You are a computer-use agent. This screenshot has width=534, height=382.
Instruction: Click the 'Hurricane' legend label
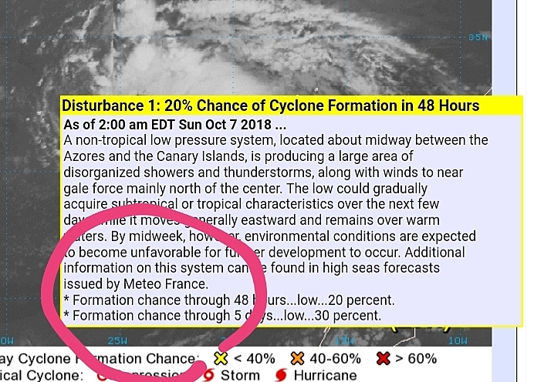(x=325, y=376)
